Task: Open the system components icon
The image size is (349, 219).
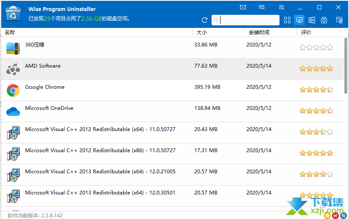Action: pyautogui.click(x=324, y=20)
